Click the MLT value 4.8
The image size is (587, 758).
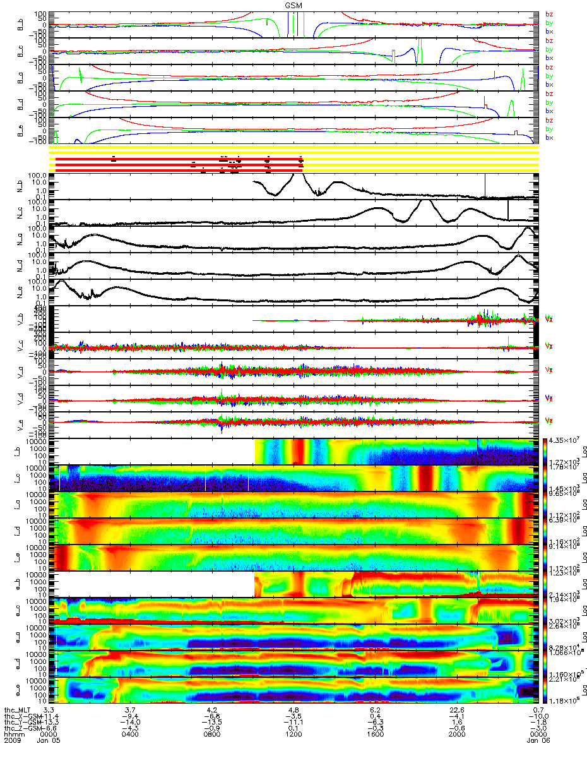point(294,711)
